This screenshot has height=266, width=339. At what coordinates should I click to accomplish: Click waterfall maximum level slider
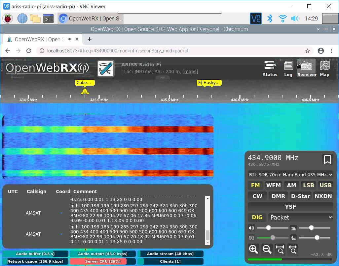pyautogui.click(x=315, y=228)
